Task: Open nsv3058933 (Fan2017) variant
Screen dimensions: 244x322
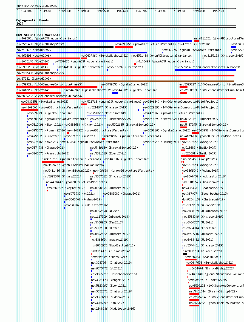Action: [x=107, y=222]
